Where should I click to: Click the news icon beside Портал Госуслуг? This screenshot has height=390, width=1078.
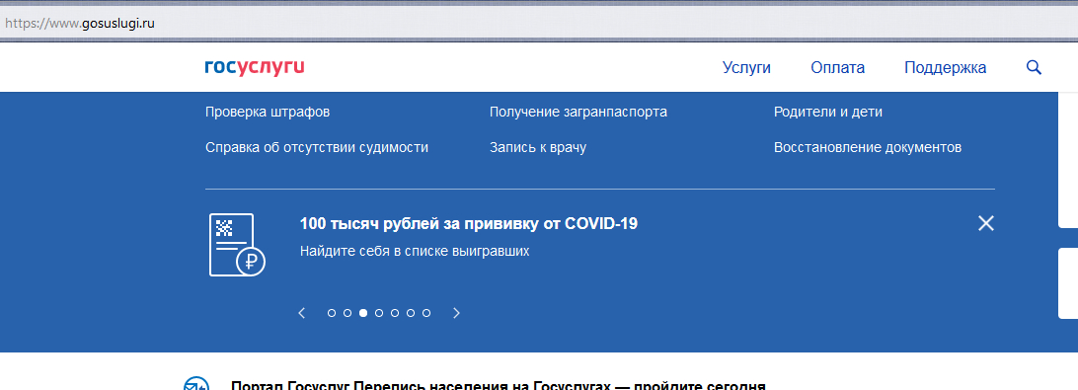195,384
